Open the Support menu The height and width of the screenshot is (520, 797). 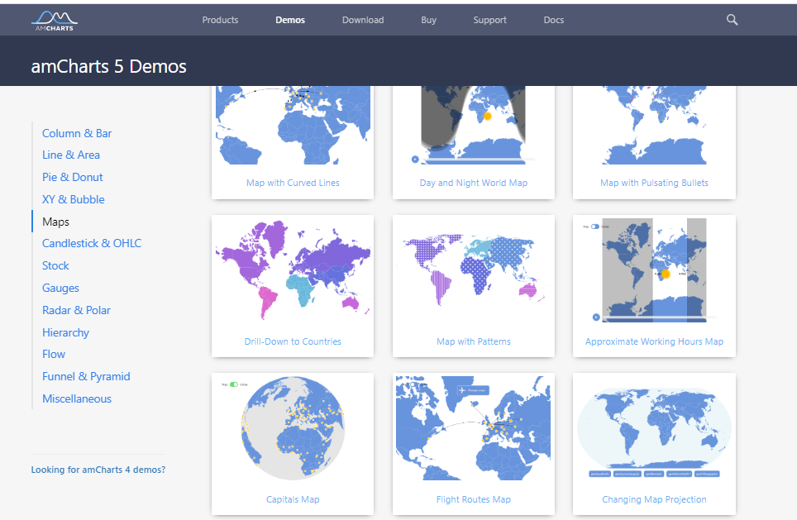(x=490, y=20)
